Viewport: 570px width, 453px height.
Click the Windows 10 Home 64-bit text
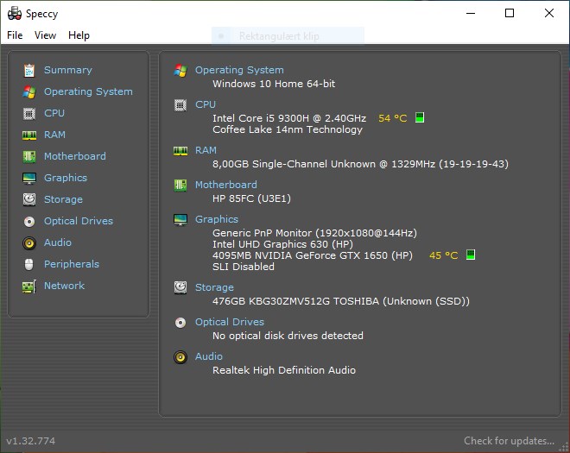tap(274, 84)
